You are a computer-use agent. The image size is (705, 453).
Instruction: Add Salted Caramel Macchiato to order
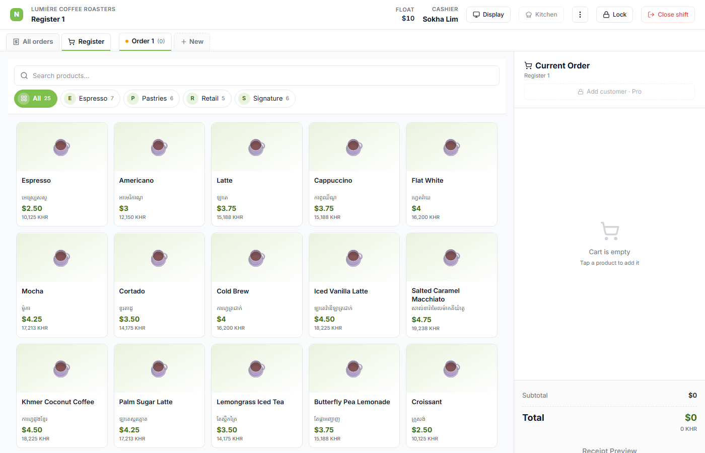[452, 285]
